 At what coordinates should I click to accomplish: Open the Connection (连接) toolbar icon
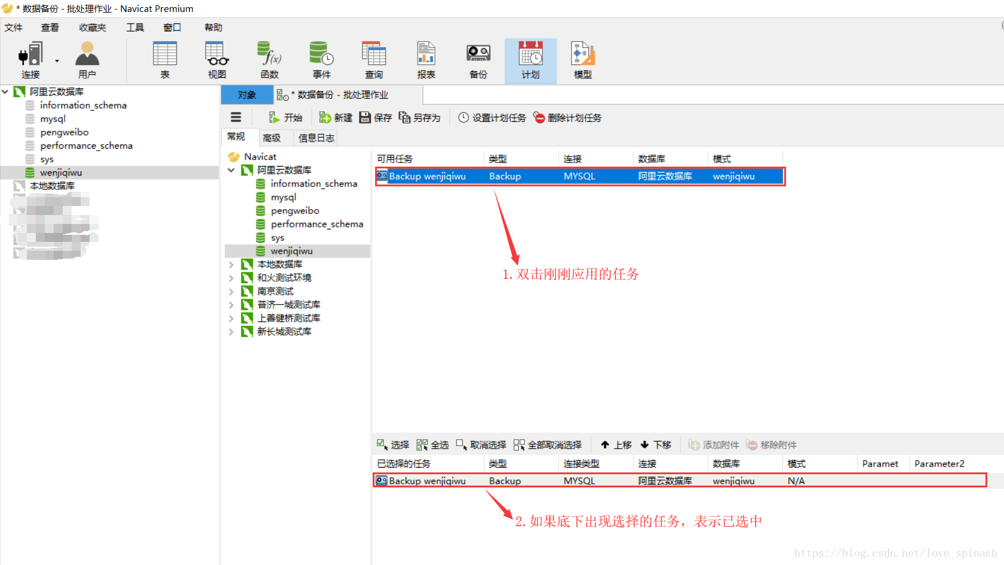(x=30, y=60)
